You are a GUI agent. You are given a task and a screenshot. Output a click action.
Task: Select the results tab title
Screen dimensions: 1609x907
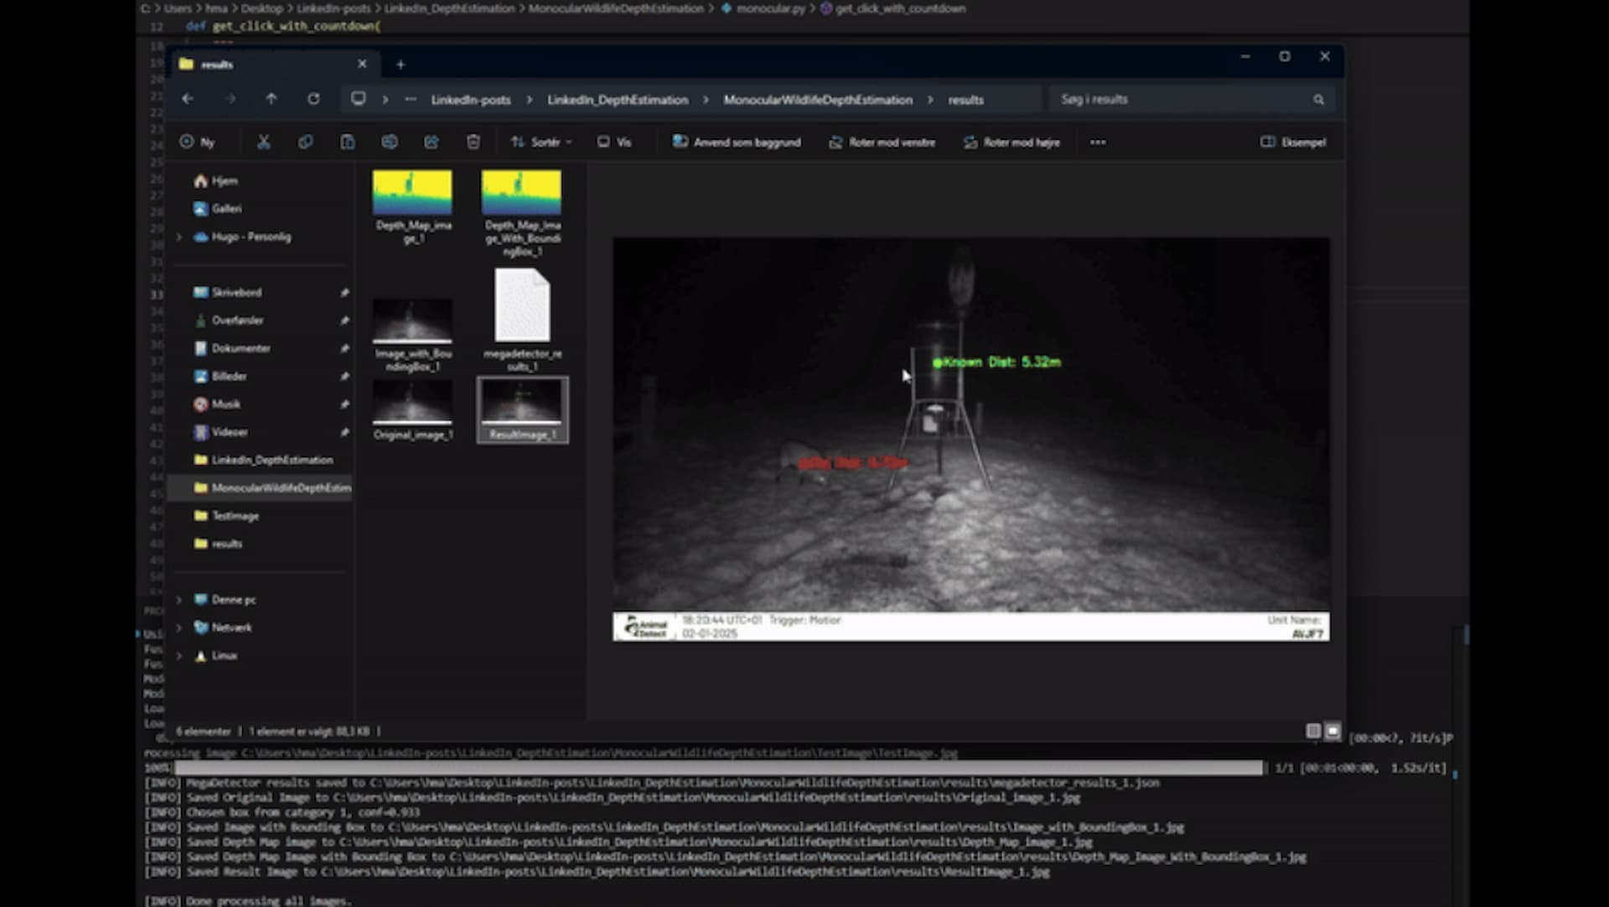[217, 64]
